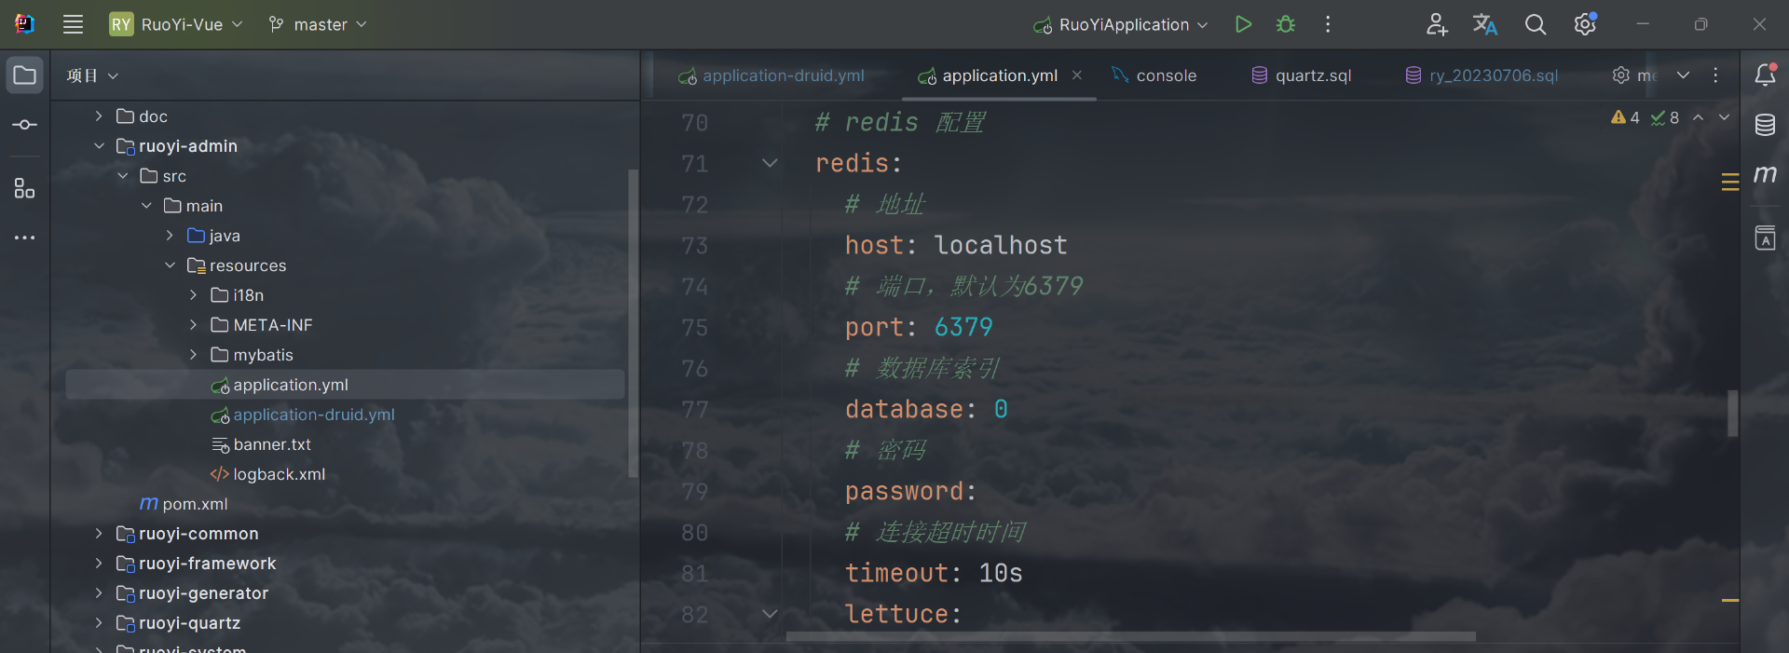Fold the redis block at line 71
This screenshot has height=653, width=1789.
(770, 163)
